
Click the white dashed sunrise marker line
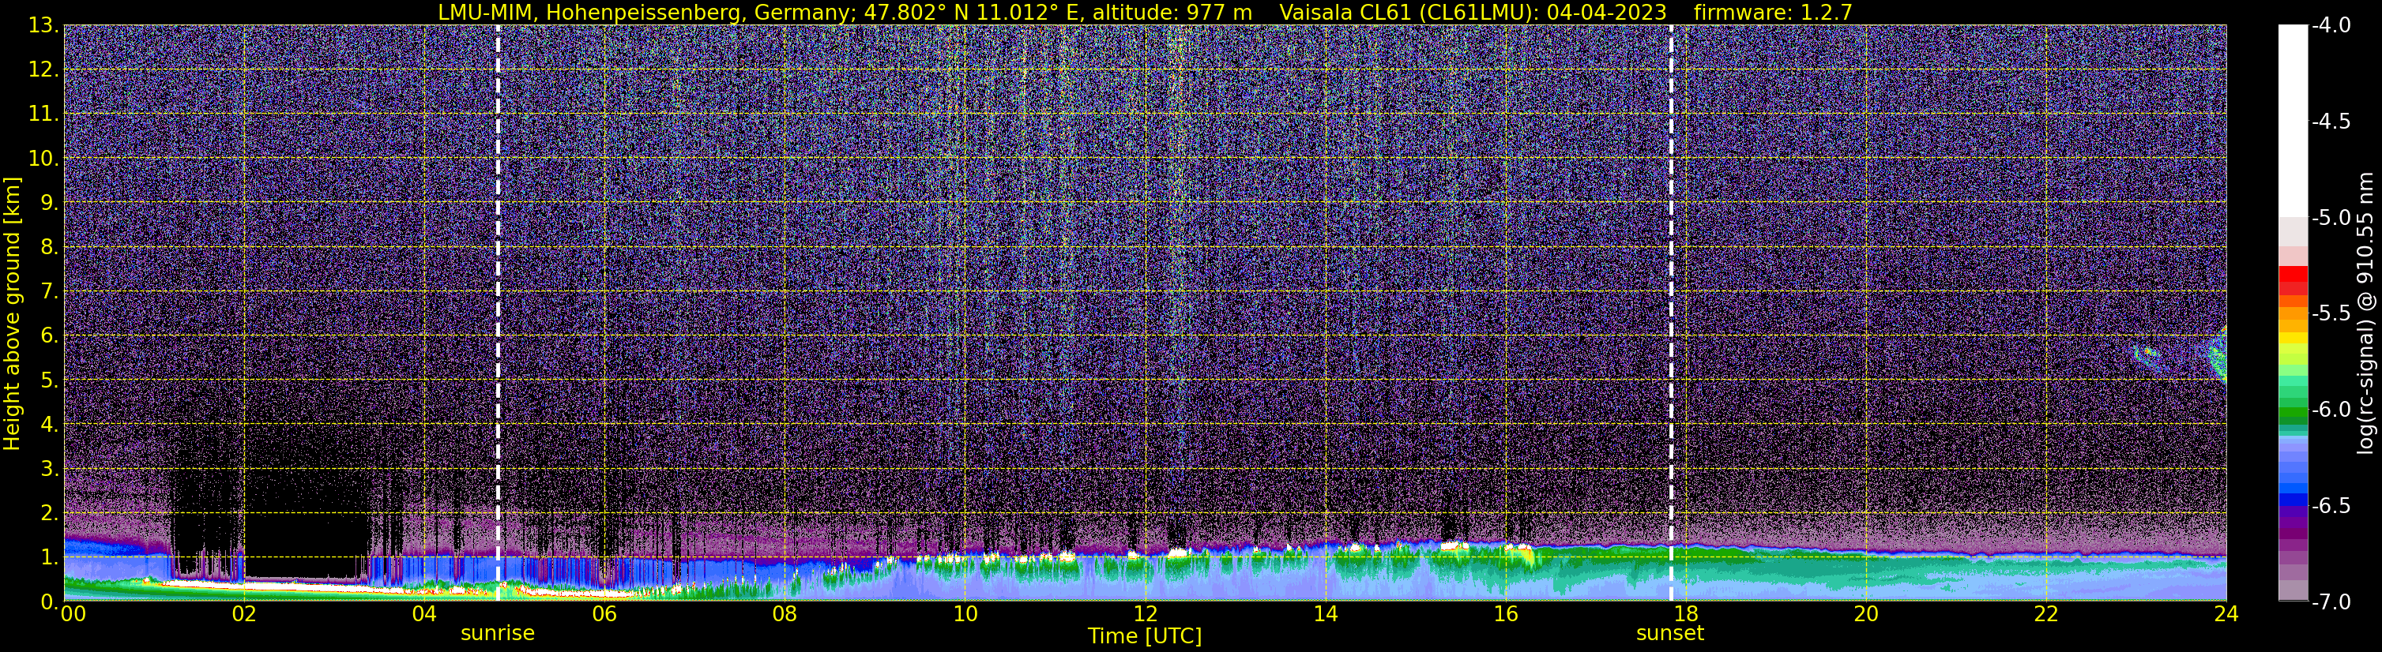tap(499, 312)
